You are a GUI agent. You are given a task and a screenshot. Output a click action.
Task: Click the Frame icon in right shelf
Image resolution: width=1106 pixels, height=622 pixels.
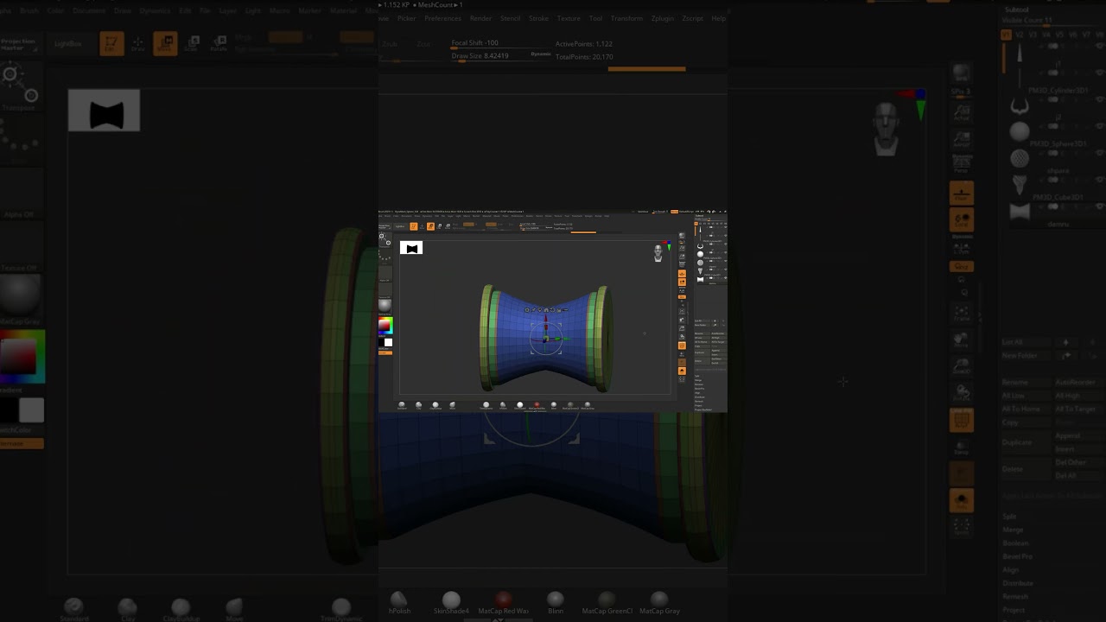click(961, 313)
